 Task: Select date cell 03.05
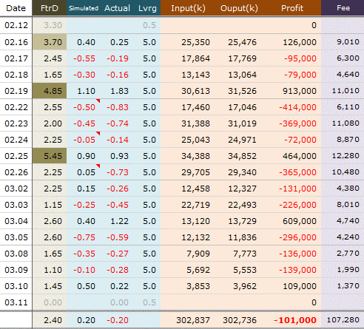point(16,237)
